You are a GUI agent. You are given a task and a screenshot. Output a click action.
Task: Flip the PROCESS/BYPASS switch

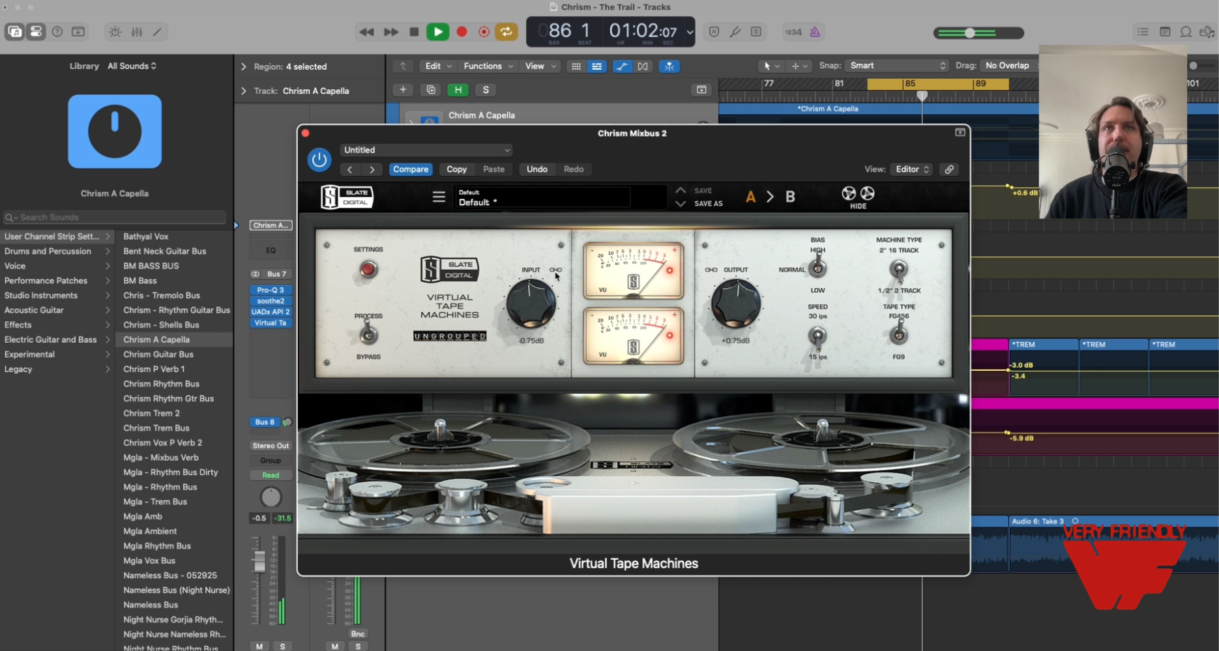[368, 334]
